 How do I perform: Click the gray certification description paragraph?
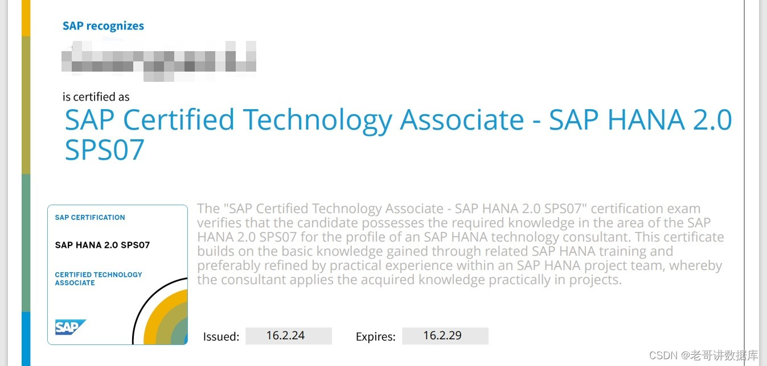(x=460, y=244)
